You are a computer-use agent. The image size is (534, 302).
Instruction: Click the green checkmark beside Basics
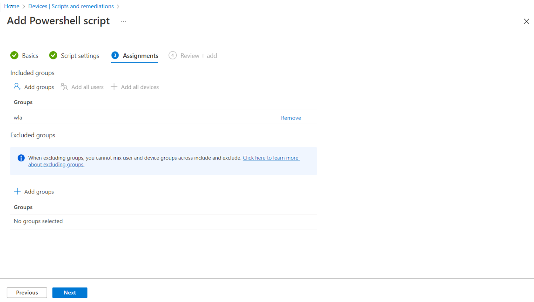pyautogui.click(x=14, y=55)
